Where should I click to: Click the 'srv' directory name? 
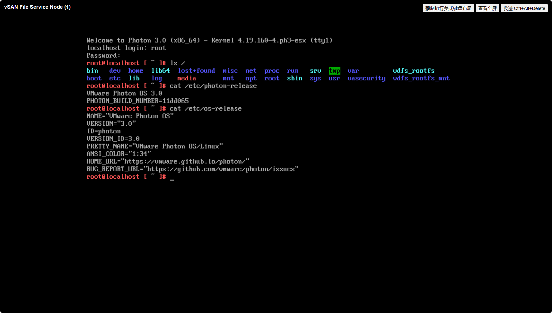tap(315, 71)
